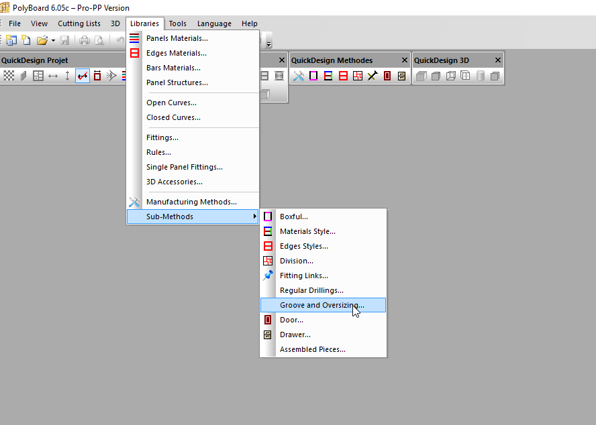This screenshot has height=425, width=596.
Task: Open the File menu
Action: pyautogui.click(x=15, y=23)
